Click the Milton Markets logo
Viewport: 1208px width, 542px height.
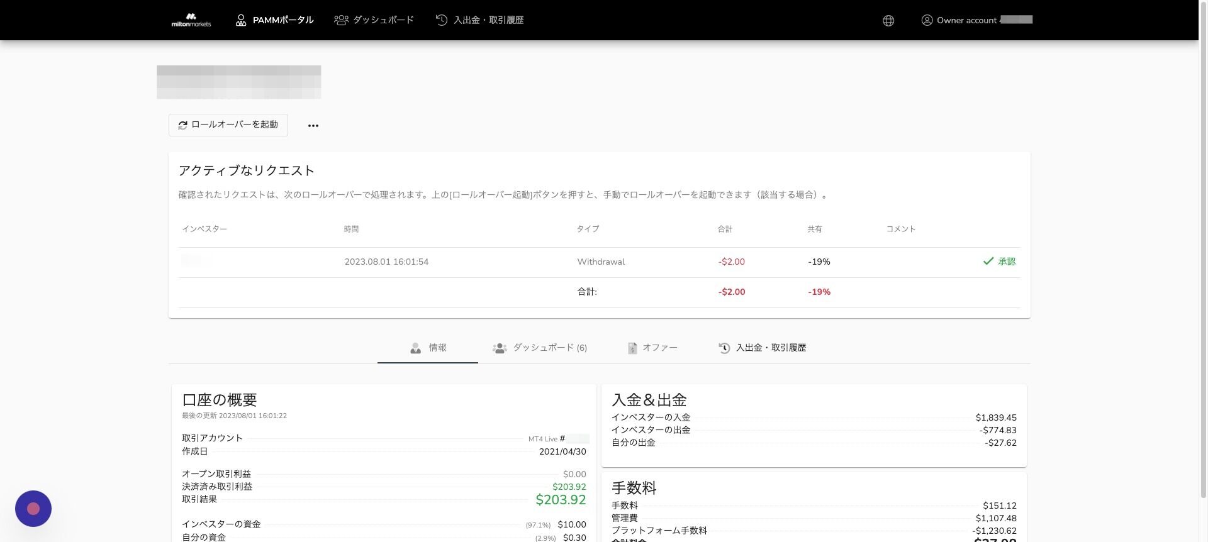(x=191, y=20)
